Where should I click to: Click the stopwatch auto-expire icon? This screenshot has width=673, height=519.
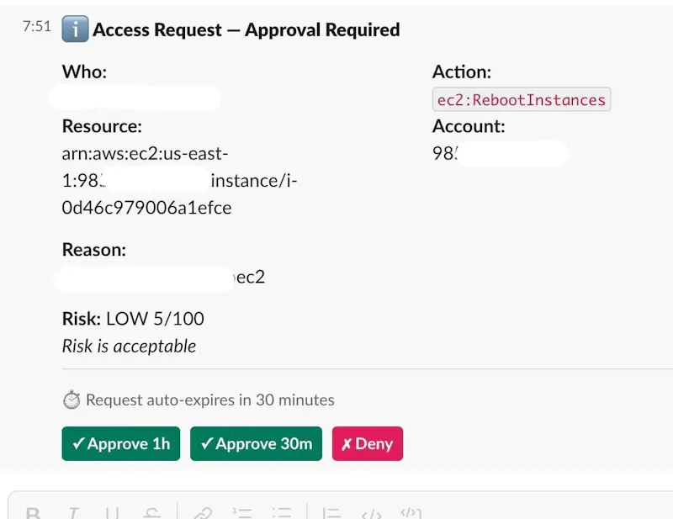[72, 400]
